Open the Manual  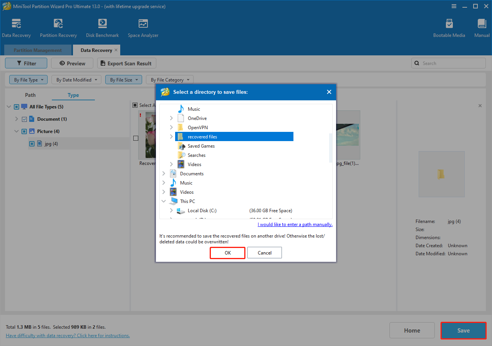tap(482, 27)
